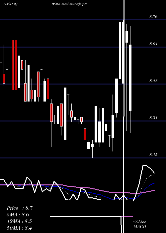This screenshot has height=233, width=166.
Task: Click the 12MA : 8.5 readout
Action: click(19, 221)
